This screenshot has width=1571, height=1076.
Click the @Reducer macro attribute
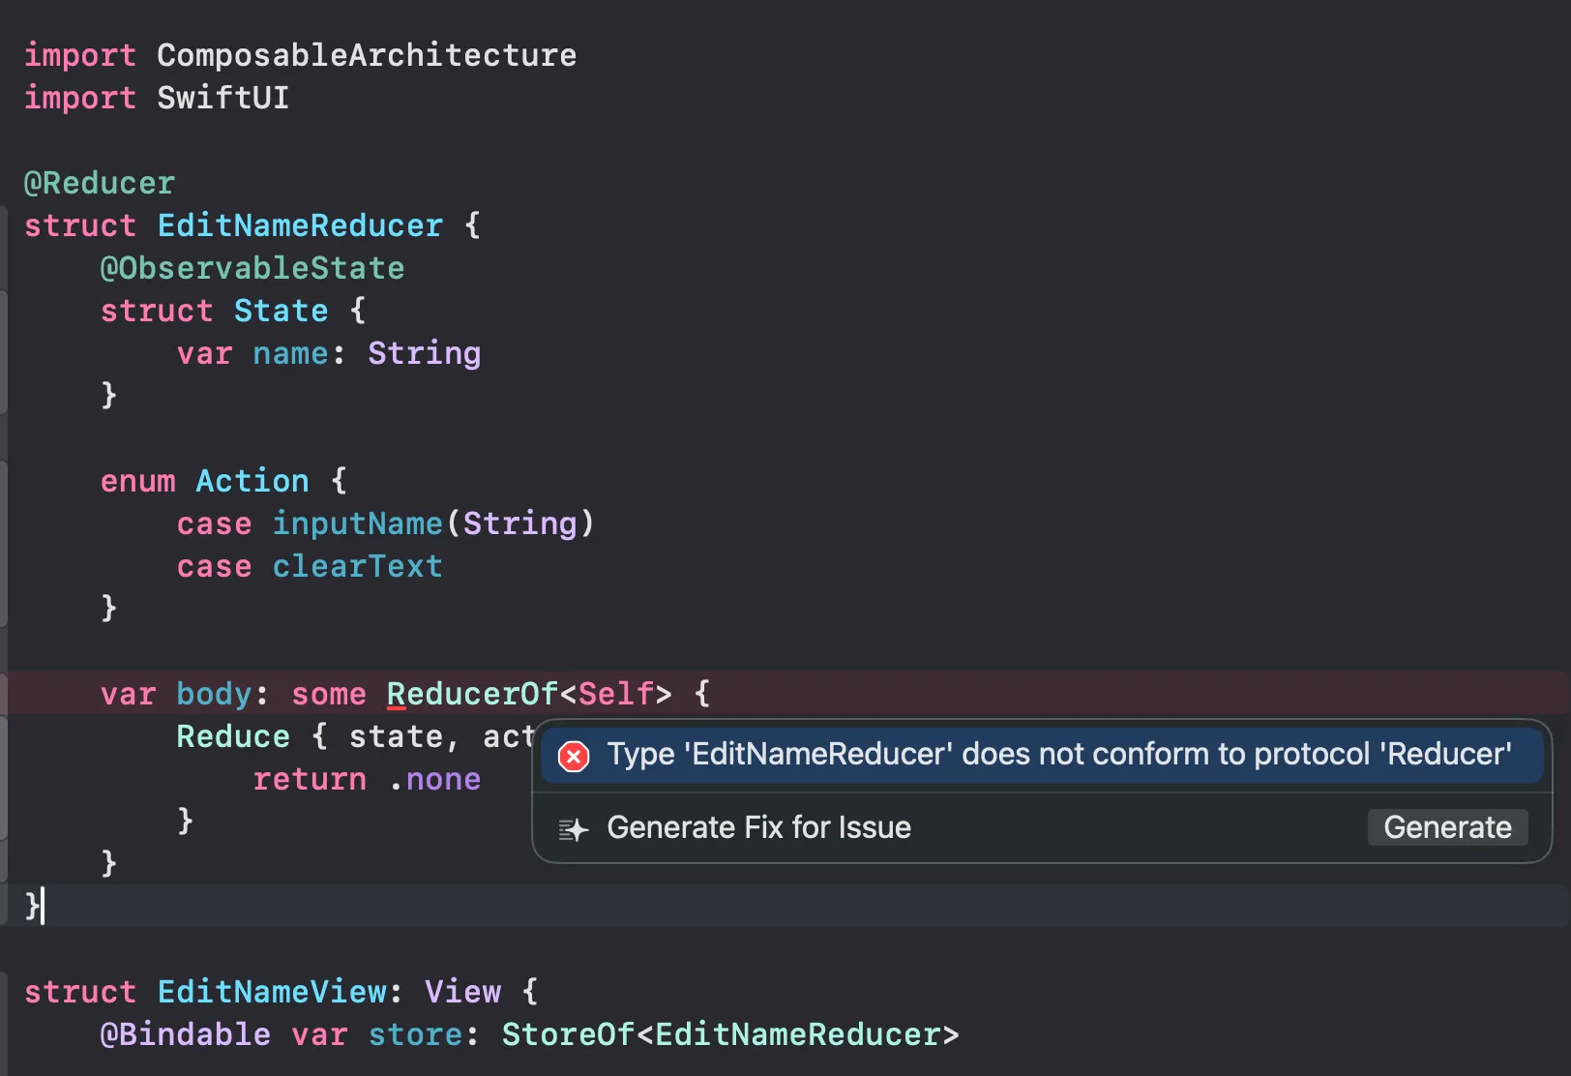100,183
